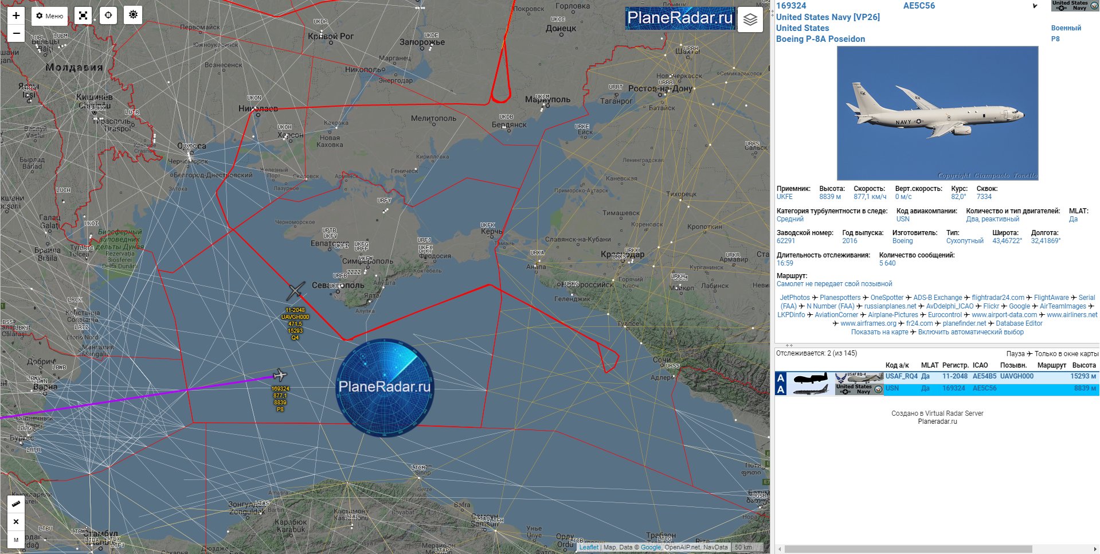Clear measurements with the X button
1100x554 pixels.
tap(16, 522)
